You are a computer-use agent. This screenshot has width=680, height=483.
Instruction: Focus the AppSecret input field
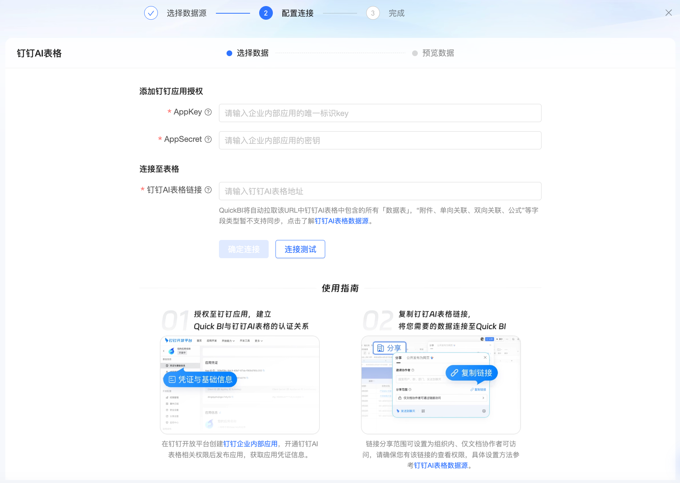pyautogui.click(x=380, y=140)
